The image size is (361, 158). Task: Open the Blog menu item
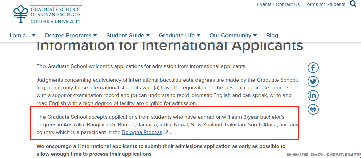(272, 35)
